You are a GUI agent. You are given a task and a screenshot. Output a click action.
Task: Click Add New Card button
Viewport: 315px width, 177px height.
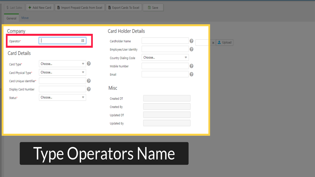[x=40, y=8]
